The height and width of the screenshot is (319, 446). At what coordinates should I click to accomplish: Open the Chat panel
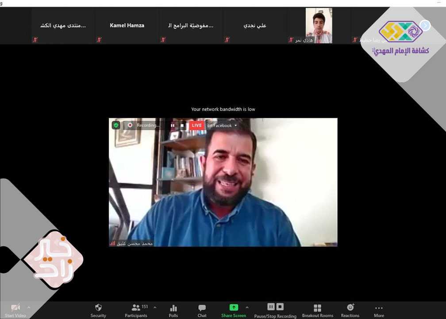point(202,310)
